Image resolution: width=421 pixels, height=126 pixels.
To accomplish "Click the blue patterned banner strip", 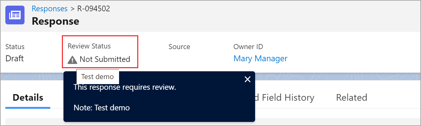I will click(x=338, y=77).
